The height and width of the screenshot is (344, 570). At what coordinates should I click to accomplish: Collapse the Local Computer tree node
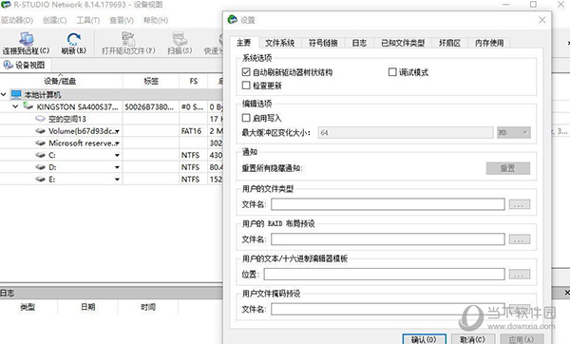click(4, 94)
